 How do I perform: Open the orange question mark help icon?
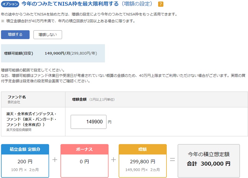point(161,4)
